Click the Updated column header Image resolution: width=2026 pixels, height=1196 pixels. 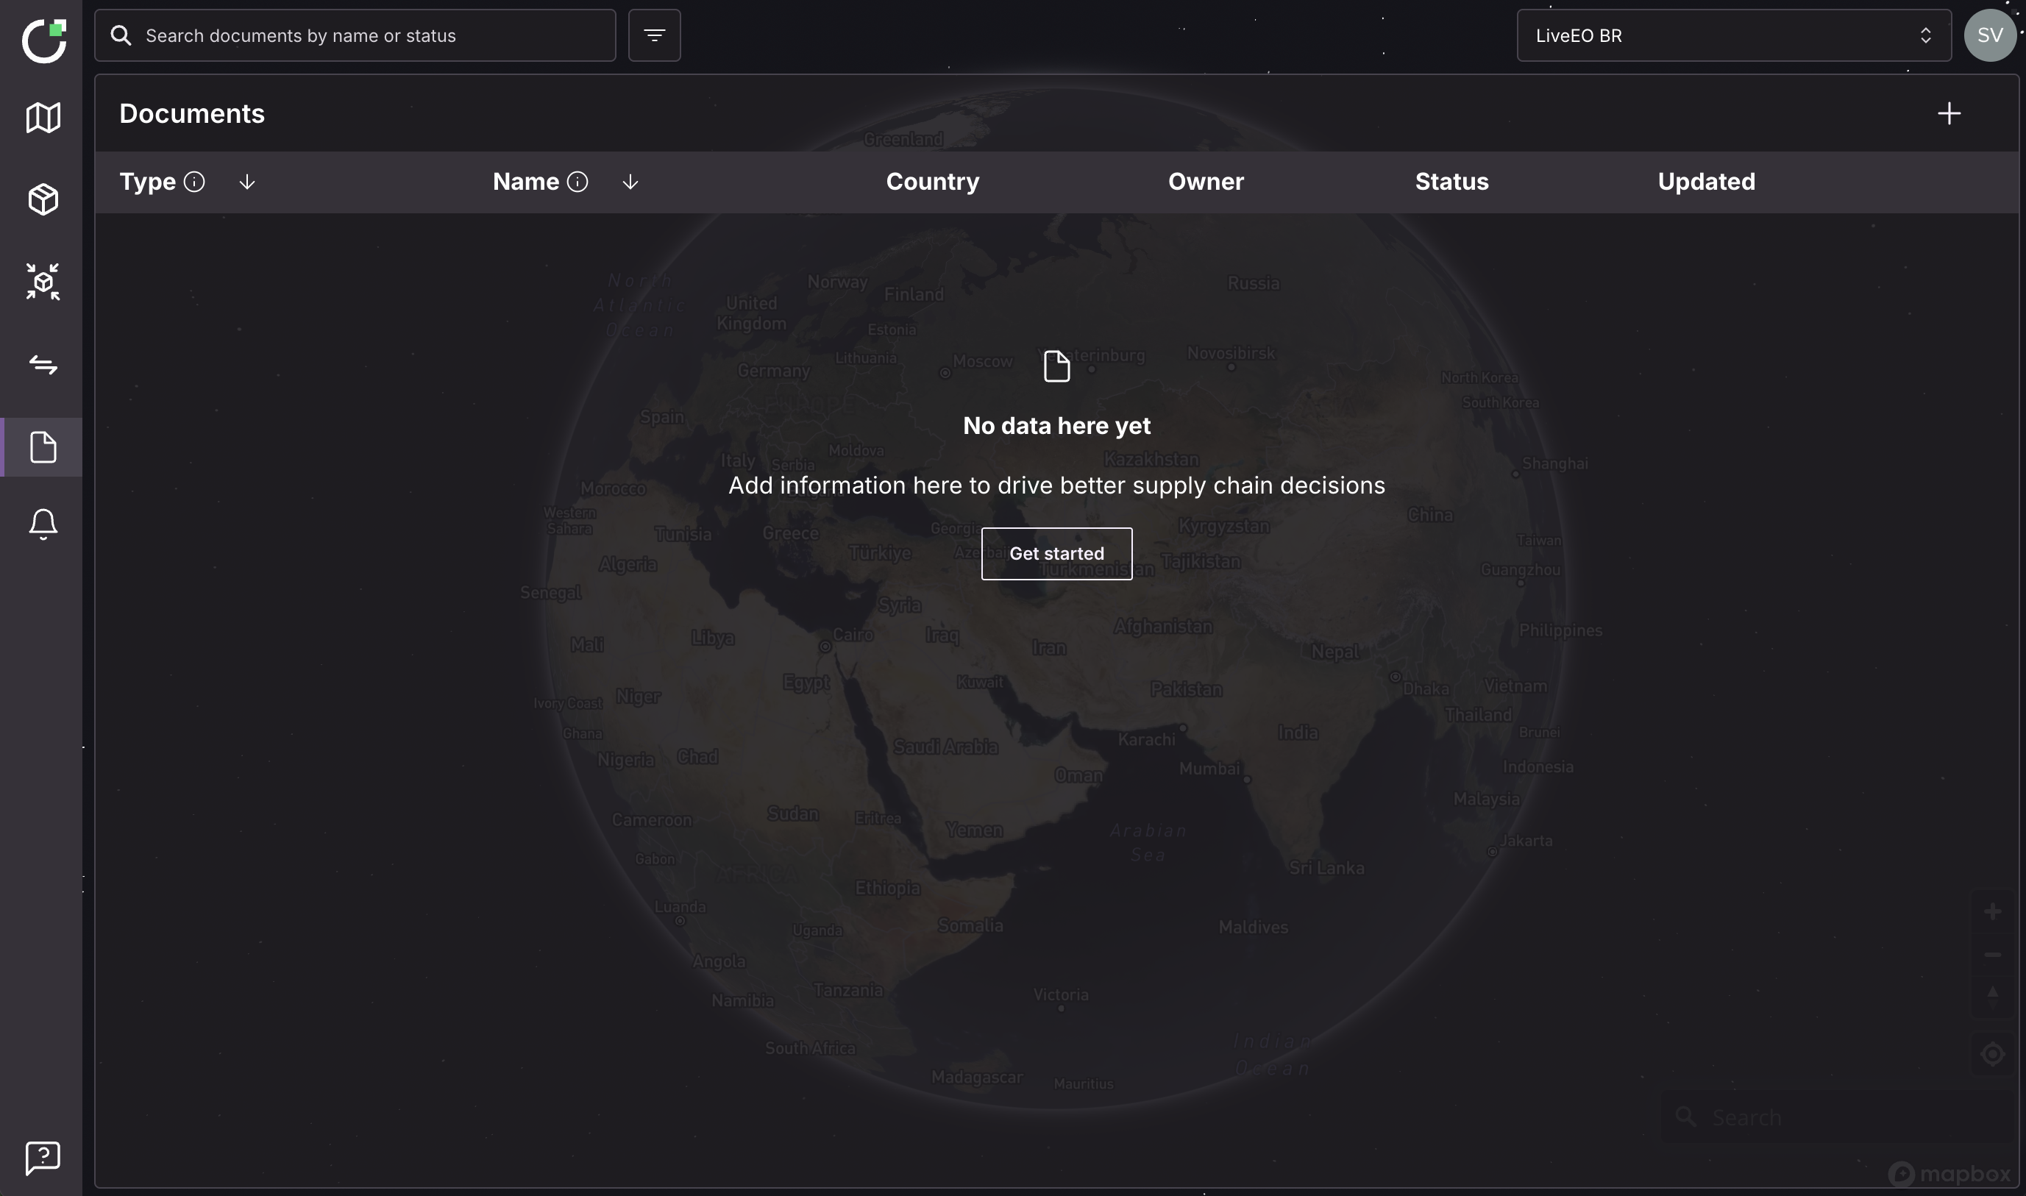pos(1706,182)
